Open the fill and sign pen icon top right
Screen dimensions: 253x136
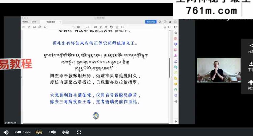[164, 27]
